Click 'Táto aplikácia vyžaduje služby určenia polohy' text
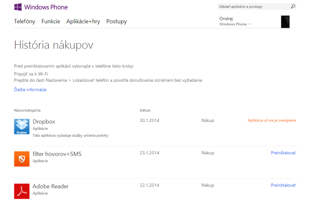 click(70, 136)
